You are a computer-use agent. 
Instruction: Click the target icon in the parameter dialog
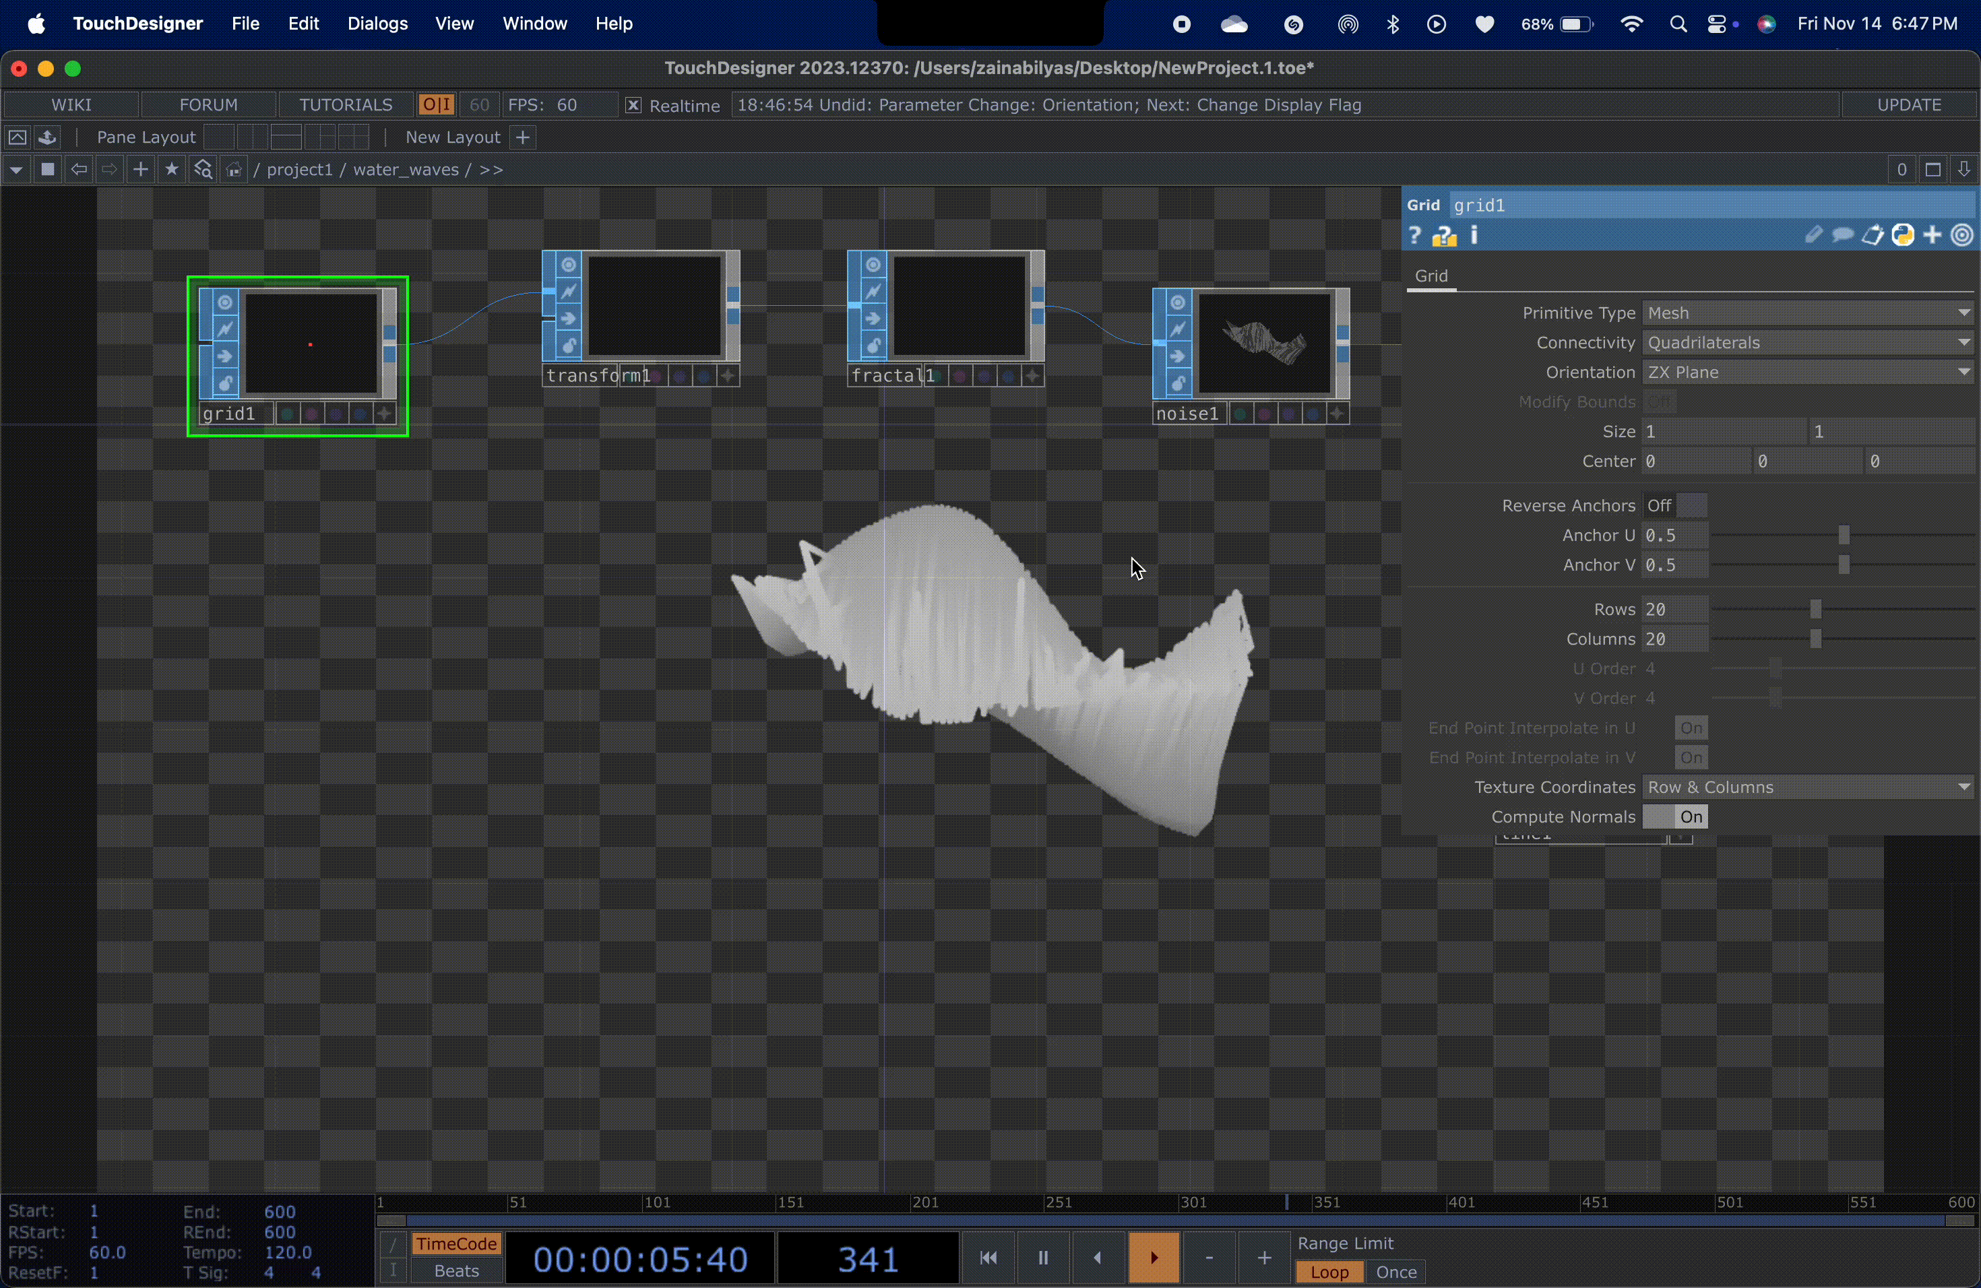(1962, 236)
